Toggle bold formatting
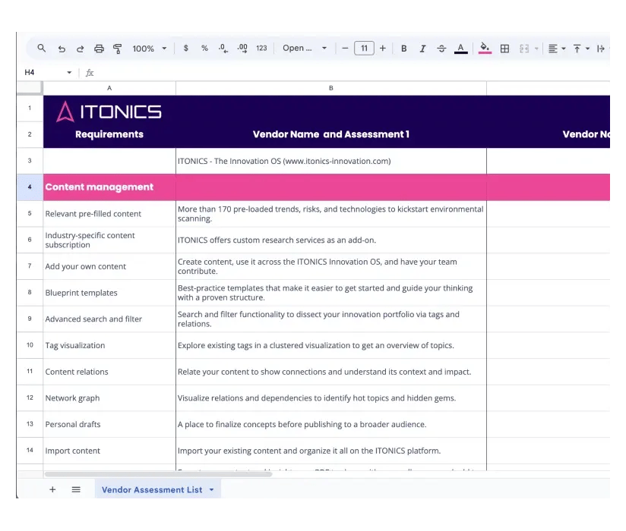Viewport: 626px width, 531px height. 403,49
